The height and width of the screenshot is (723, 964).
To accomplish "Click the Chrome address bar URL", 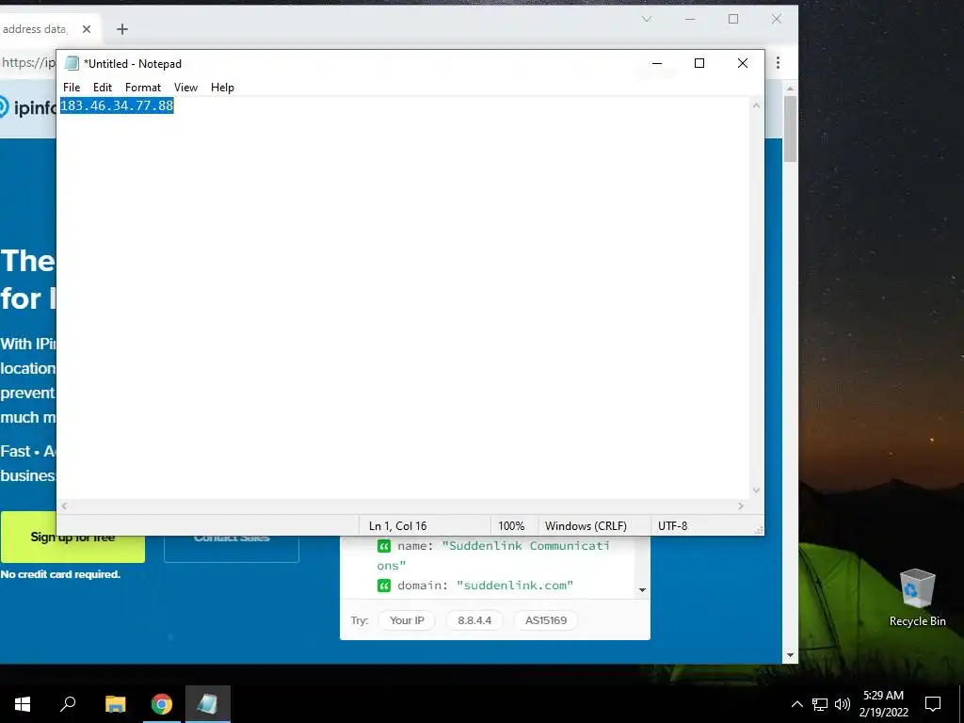I will (x=27, y=63).
